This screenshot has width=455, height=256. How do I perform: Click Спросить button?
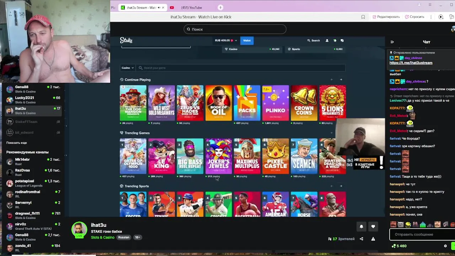pos(414,17)
